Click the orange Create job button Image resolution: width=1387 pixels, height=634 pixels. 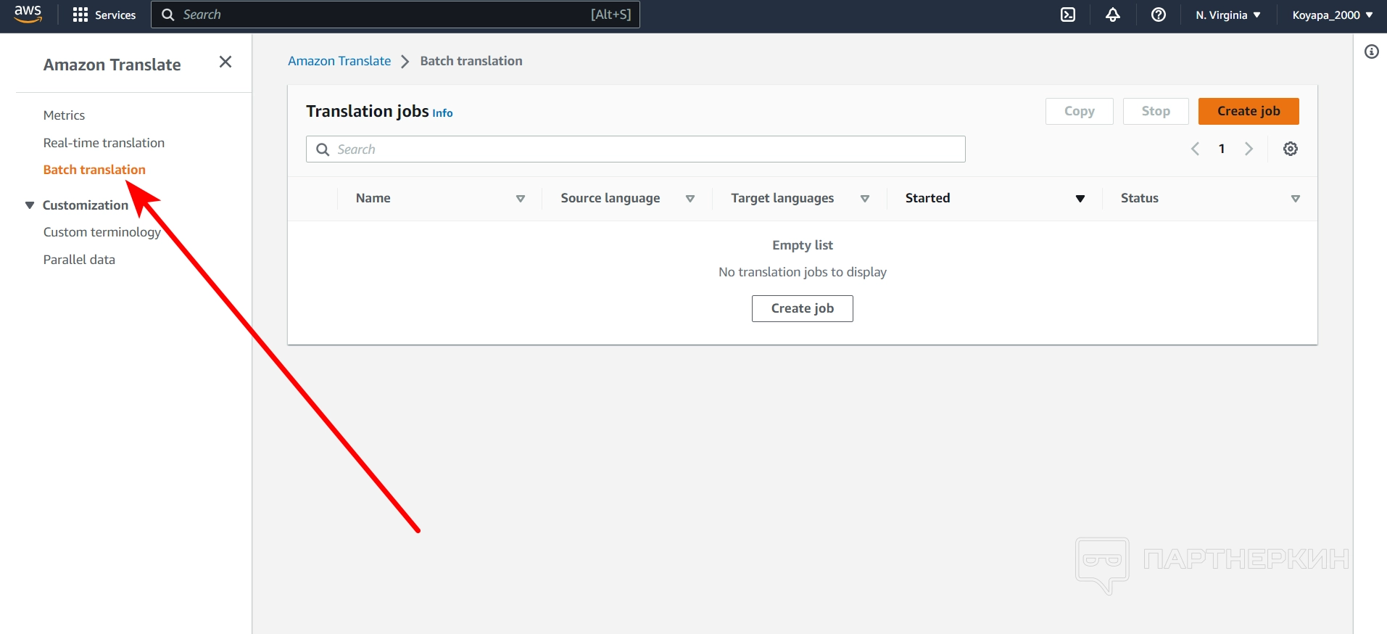click(1249, 111)
